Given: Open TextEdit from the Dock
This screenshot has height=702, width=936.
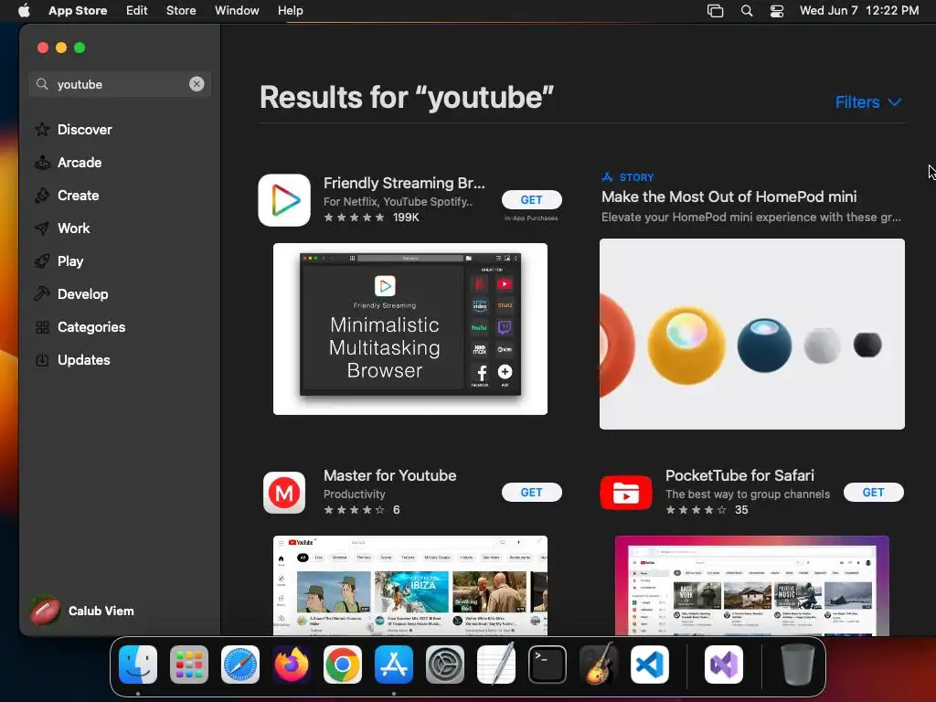Looking at the screenshot, I should tap(496, 664).
